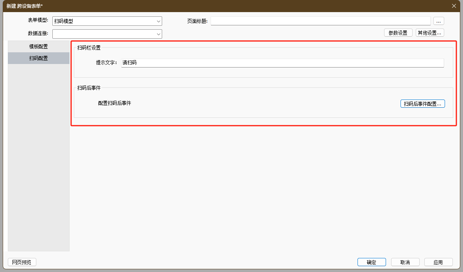
Task: Confirm with the 确定 button
Action: [371, 262]
